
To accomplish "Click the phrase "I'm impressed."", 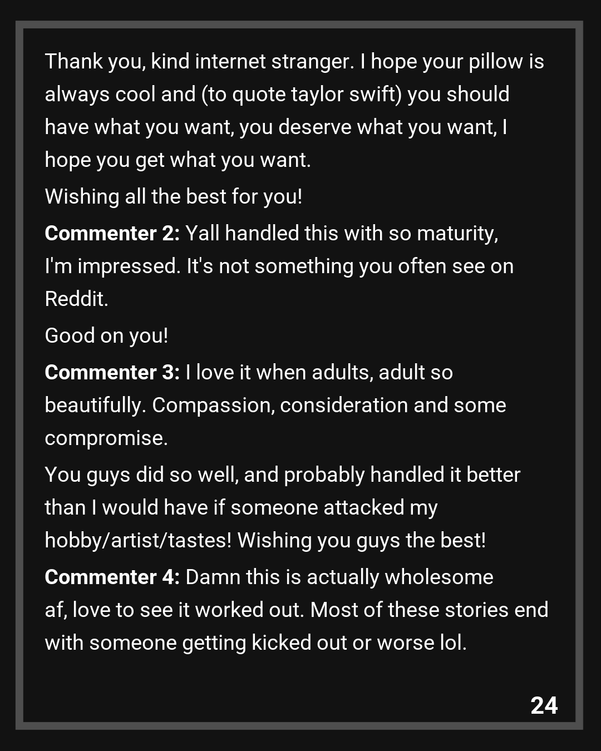I will coord(113,266).
